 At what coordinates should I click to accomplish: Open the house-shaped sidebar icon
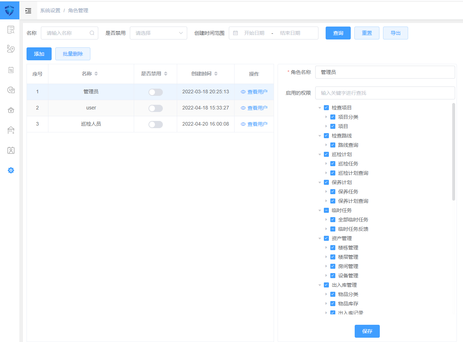pos(11,110)
